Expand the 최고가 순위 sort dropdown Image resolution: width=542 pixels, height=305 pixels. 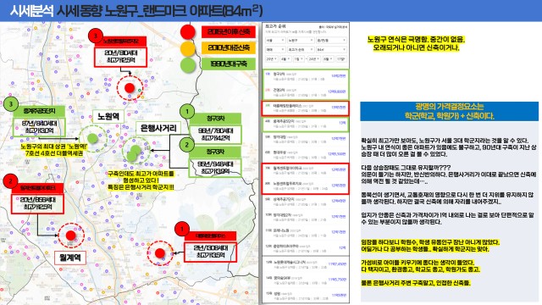point(301,49)
